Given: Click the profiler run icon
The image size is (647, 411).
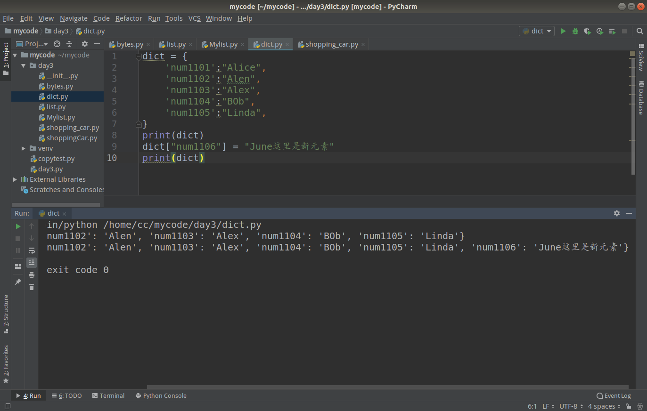Looking at the screenshot, I should point(600,31).
